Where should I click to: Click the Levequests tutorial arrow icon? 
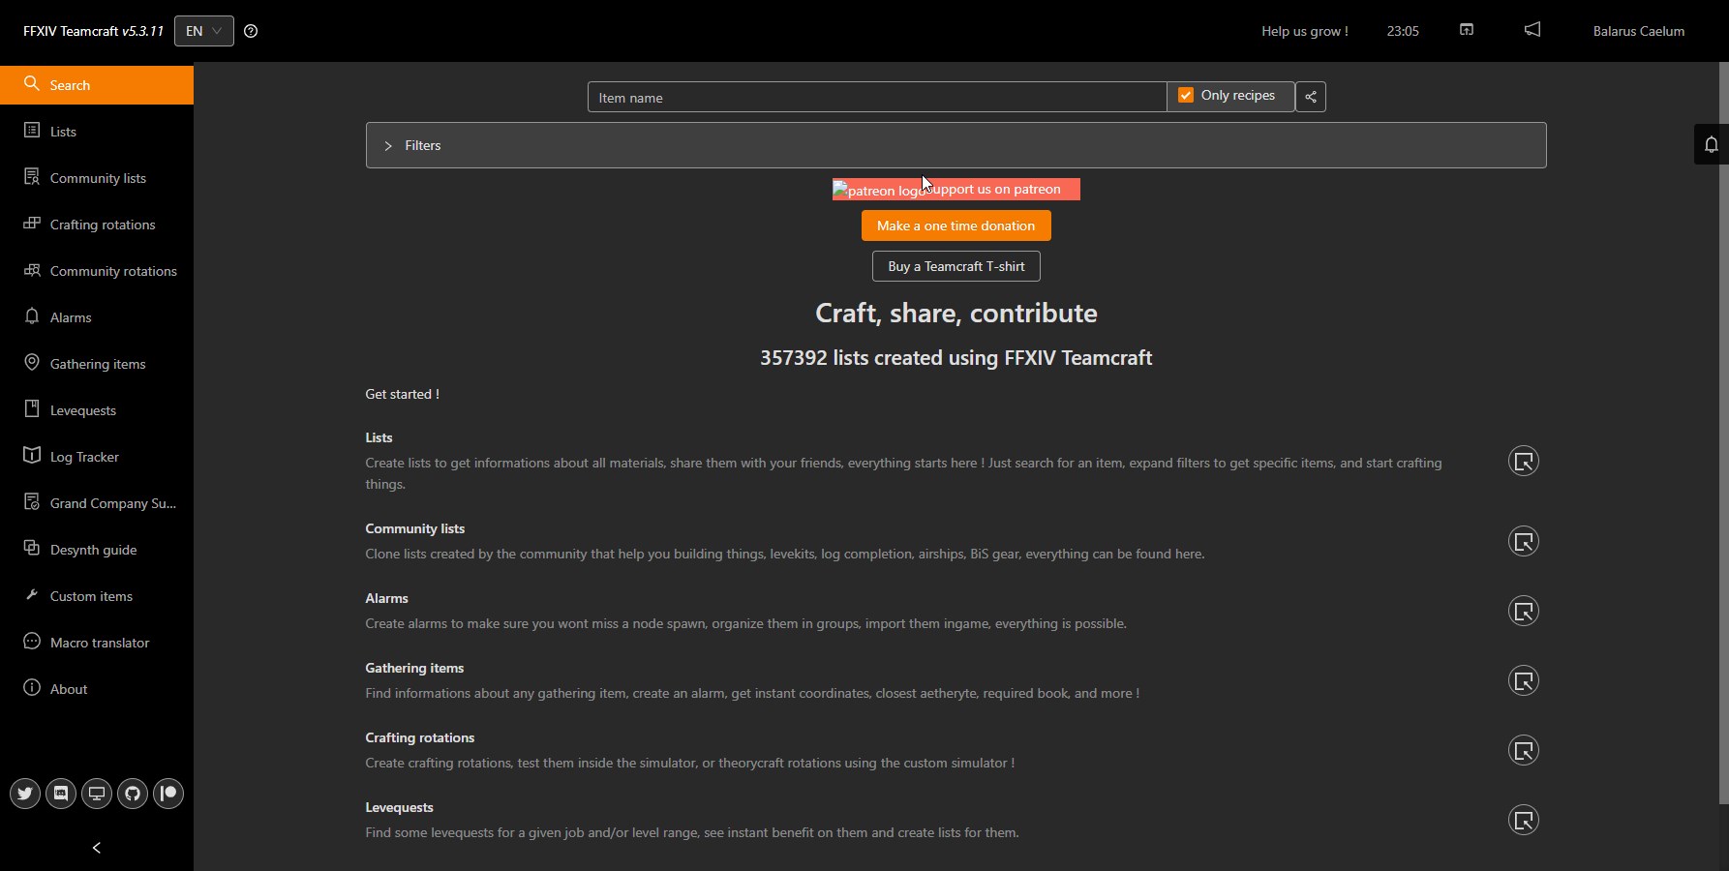[x=1524, y=820]
